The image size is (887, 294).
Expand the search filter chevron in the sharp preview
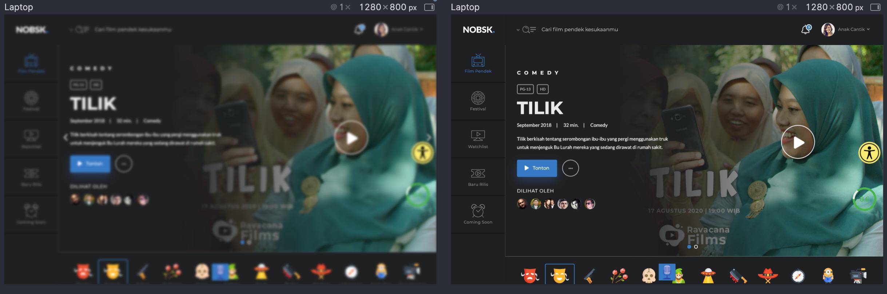(518, 30)
